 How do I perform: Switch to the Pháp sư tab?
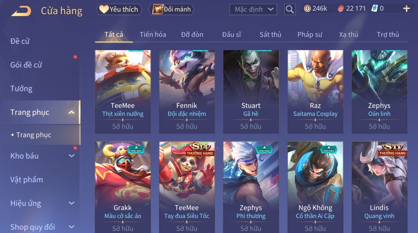pyautogui.click(x=310, y=35)
